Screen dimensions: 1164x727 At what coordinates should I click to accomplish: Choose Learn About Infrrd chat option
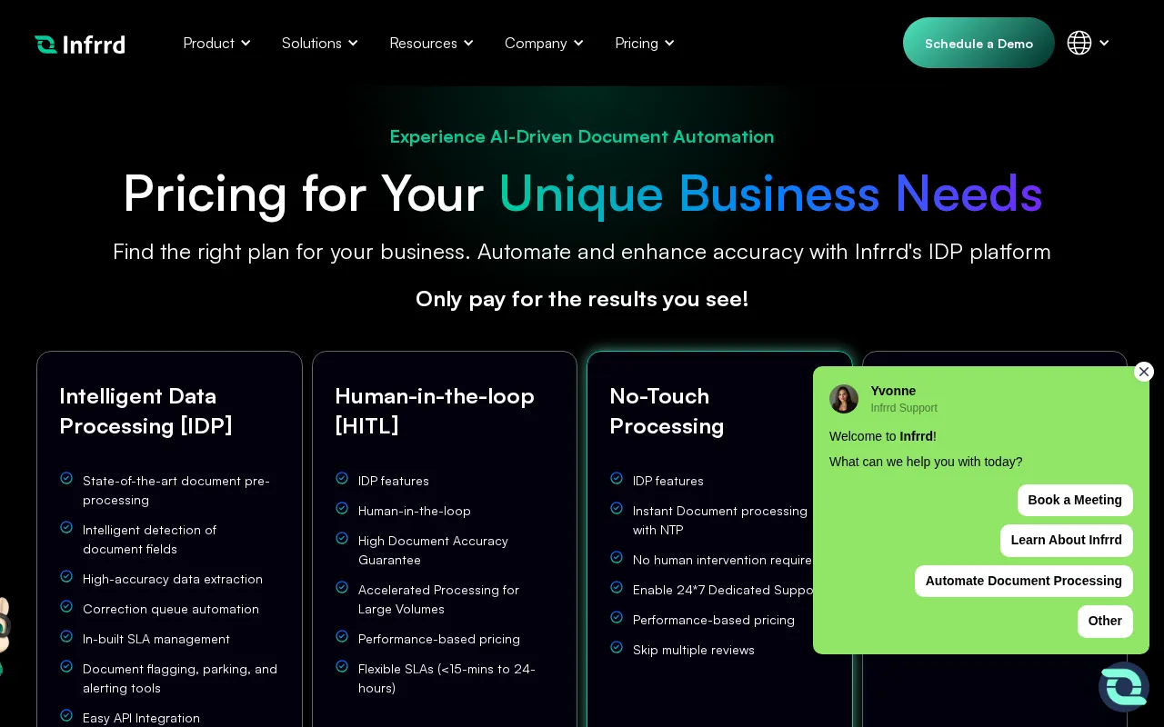click(x=1067, y=540)
